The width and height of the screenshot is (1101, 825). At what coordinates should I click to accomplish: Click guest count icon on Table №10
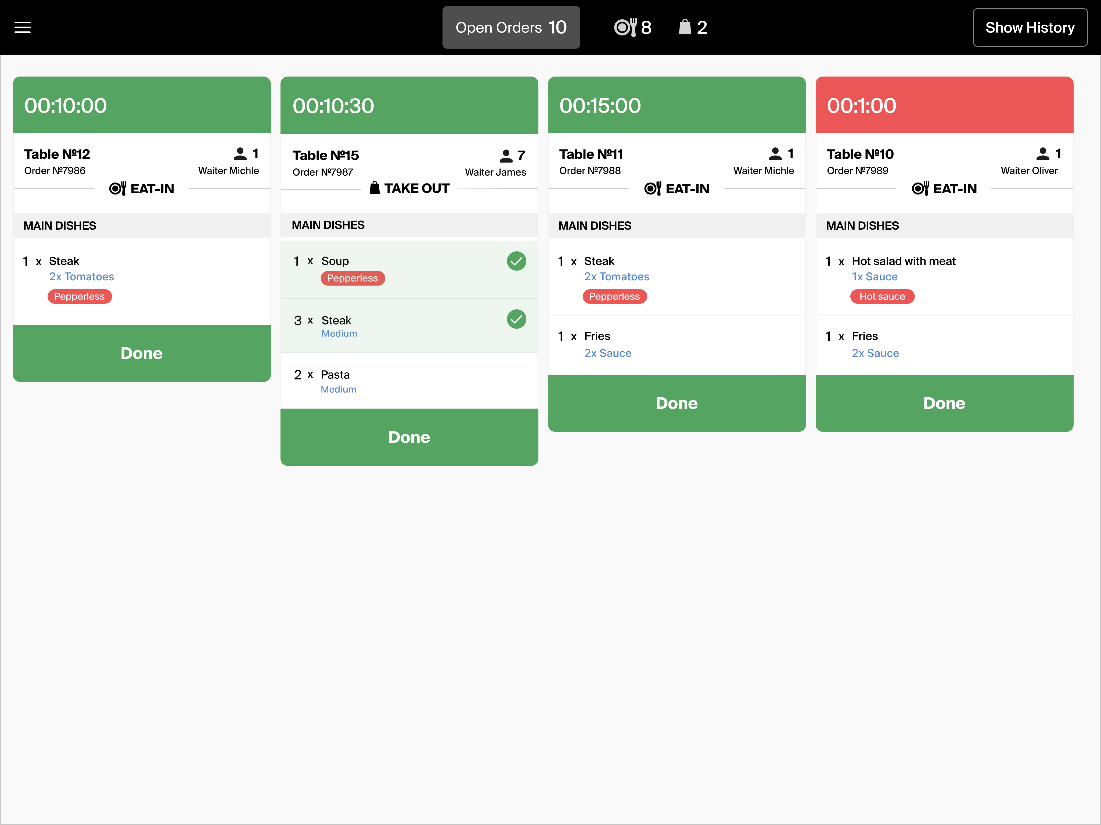point(1043,154)
